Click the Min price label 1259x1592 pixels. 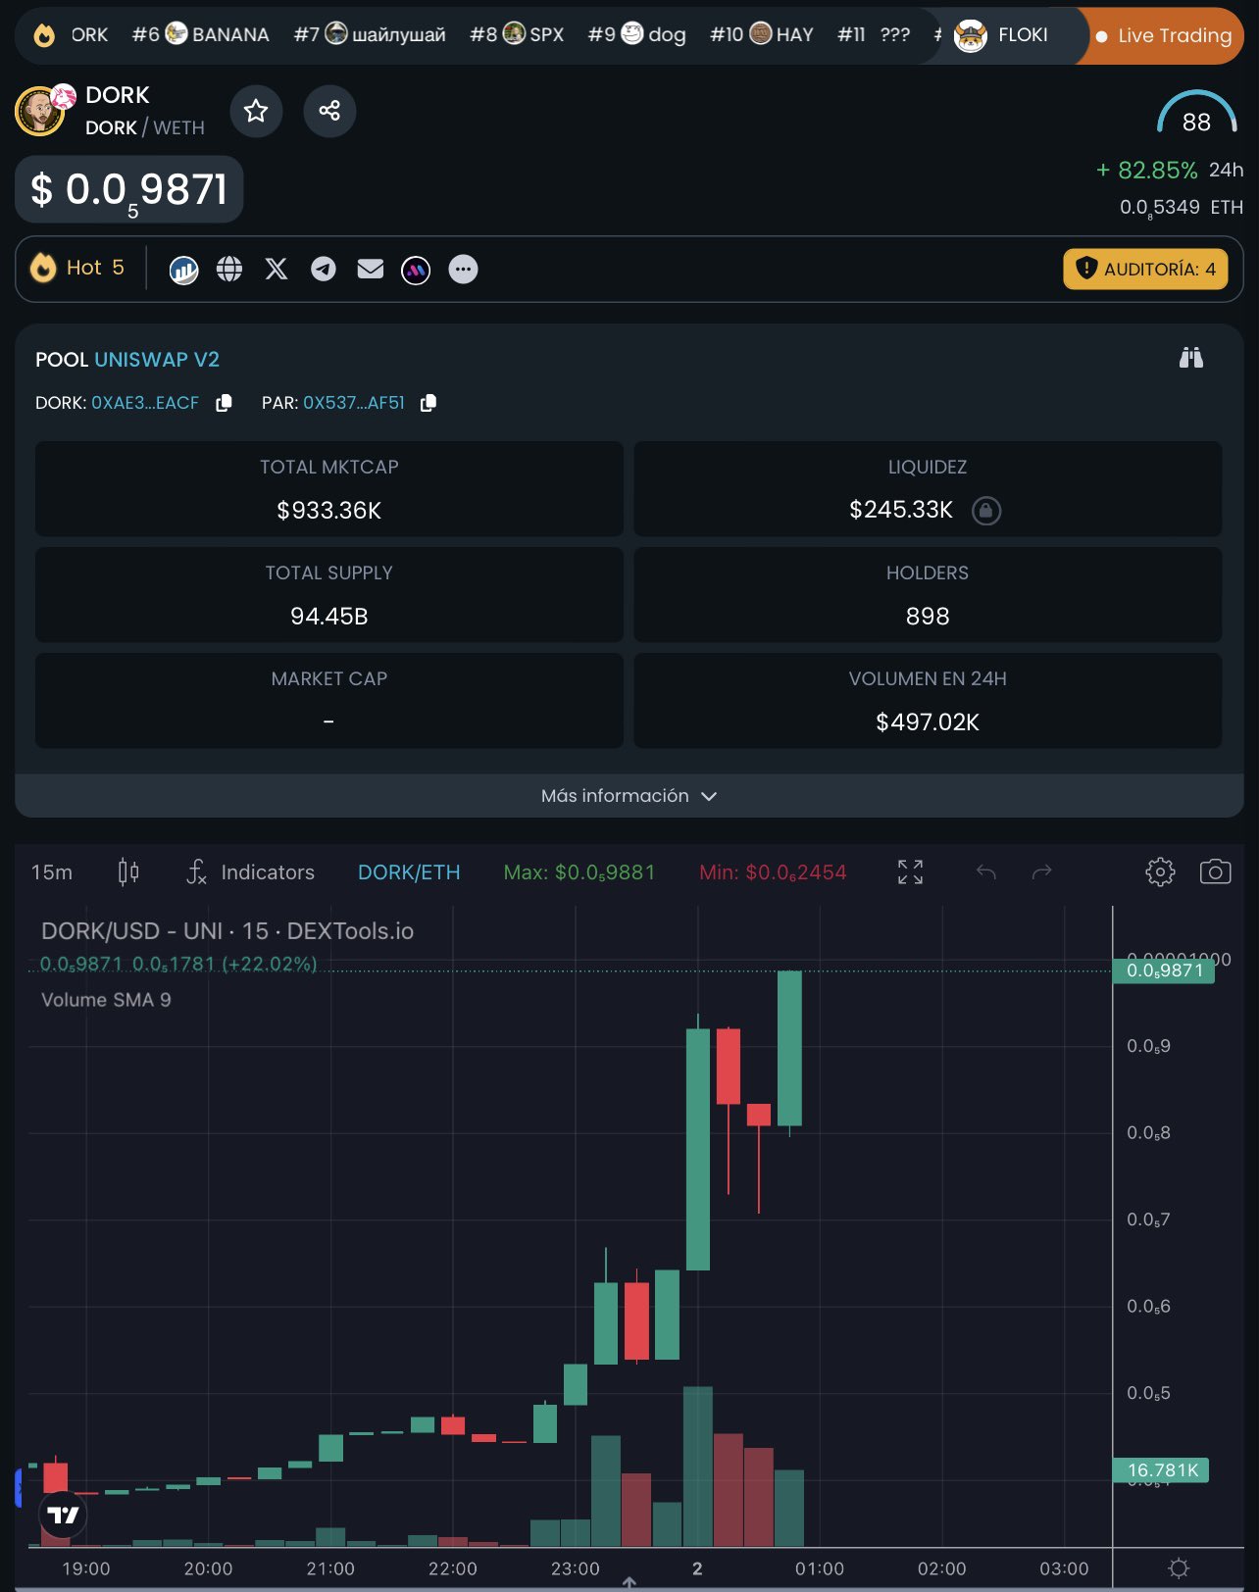[773, 871]
